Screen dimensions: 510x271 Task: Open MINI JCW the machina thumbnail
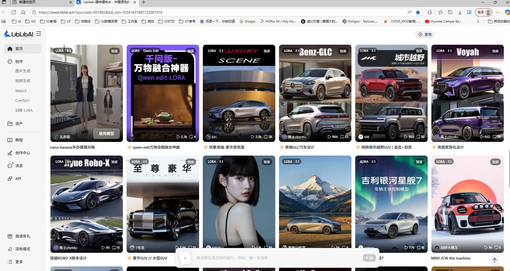(x=468, y=204)
